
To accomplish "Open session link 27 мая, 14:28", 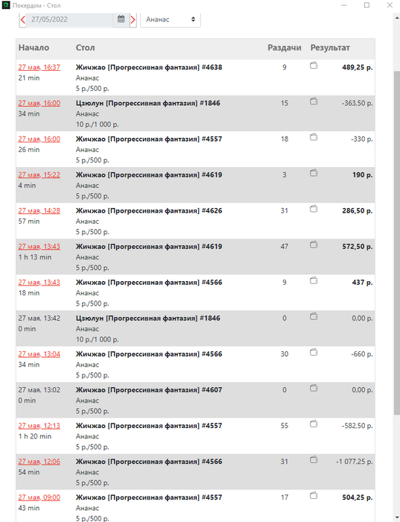I will click(39, 211).
